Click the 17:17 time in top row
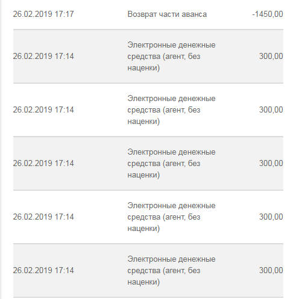 coord(64,14)
